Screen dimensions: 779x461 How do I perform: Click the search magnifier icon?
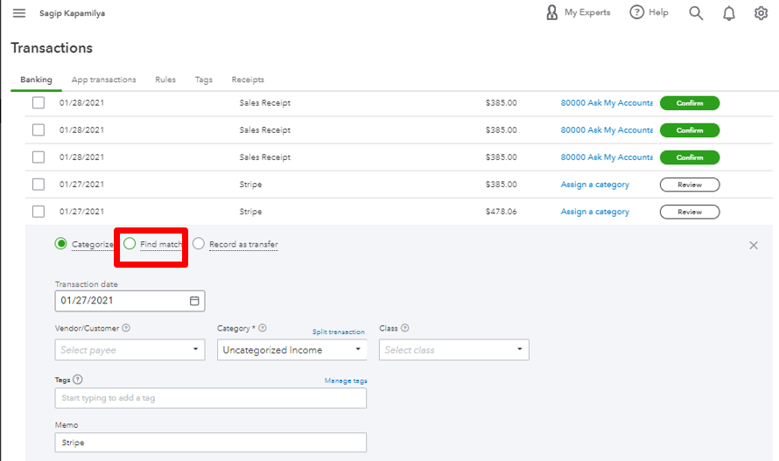pos(696,13)
